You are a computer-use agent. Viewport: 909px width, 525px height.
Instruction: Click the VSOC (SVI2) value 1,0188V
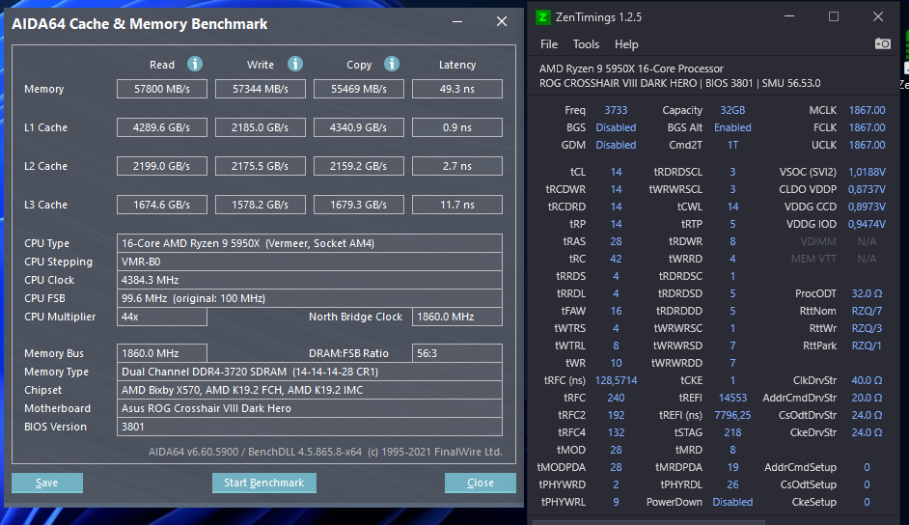click(867, 172)
